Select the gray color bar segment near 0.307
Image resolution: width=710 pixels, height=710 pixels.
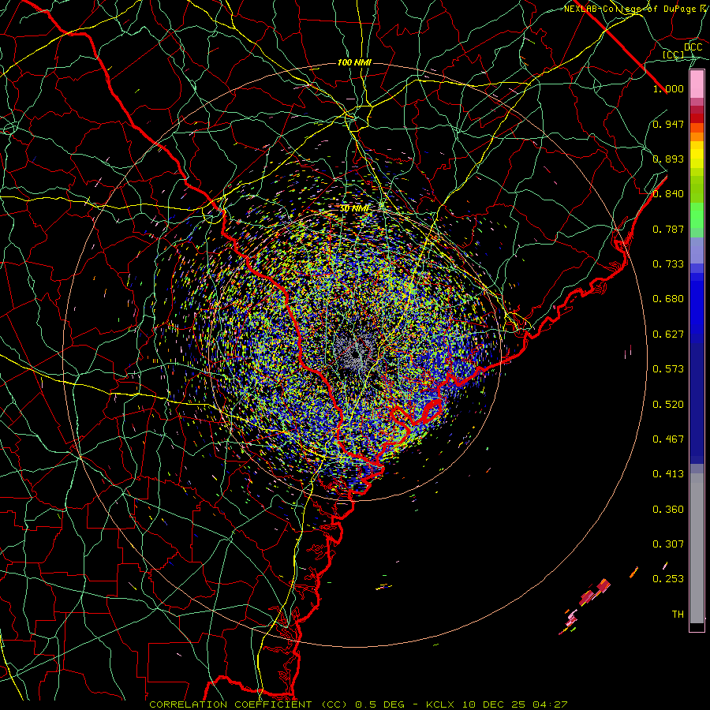tap(697, 548)
